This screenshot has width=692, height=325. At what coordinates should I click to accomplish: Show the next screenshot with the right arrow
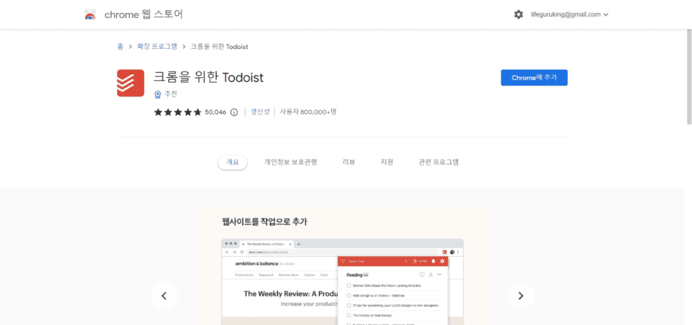click(x=521, y=296)
